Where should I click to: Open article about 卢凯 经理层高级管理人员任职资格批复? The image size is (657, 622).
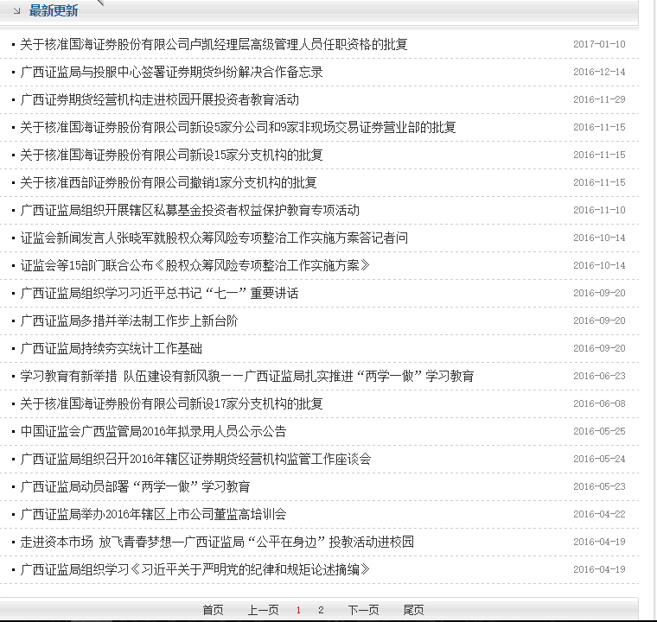[214, 44]
